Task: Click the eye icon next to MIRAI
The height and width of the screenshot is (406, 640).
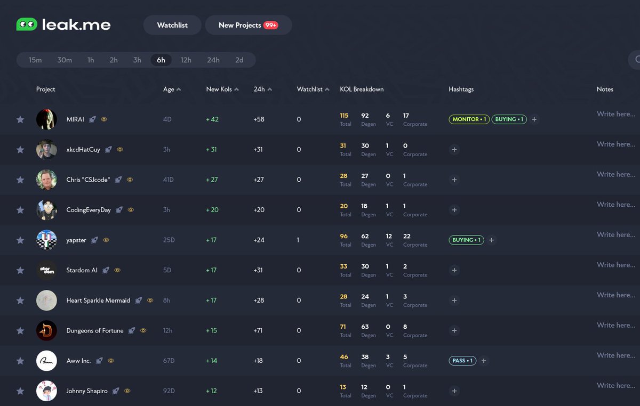Action: point(104,119)
